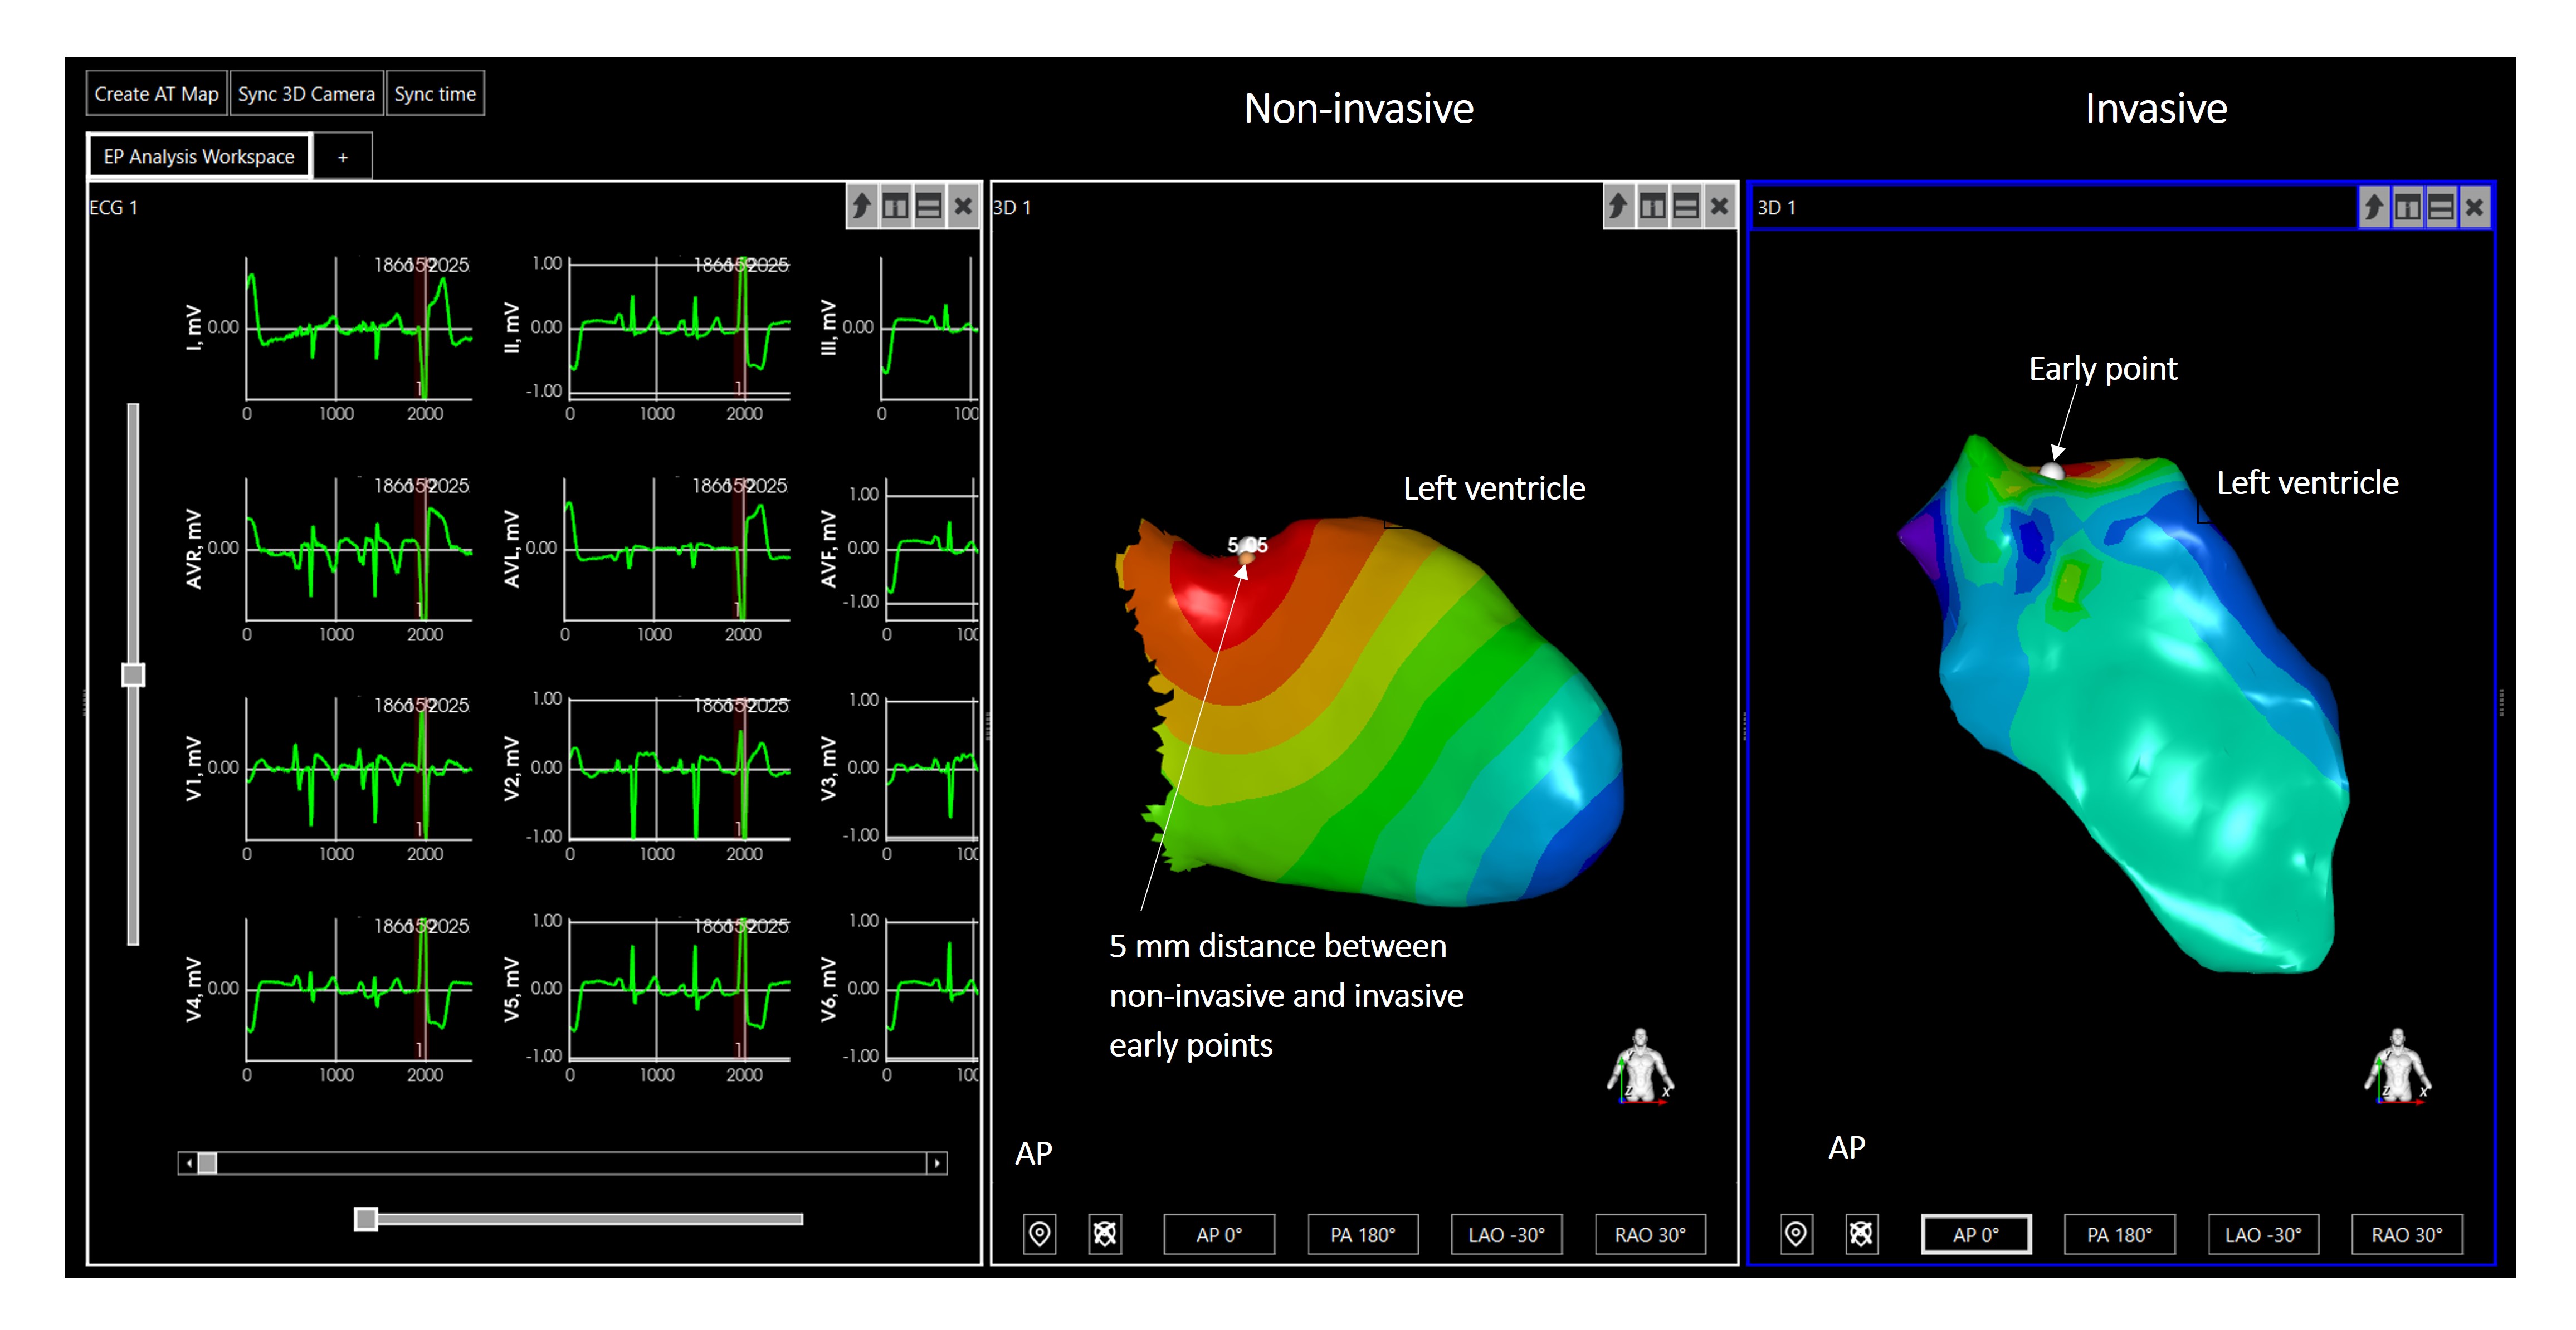The image size is (2576, 1330).
Task: Click the crossed-out torso icon in Non-invasive panel
Action: click(1104, 1234)
